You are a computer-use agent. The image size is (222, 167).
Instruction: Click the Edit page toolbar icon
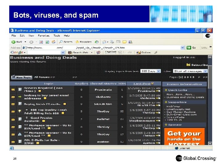point(118,42)
